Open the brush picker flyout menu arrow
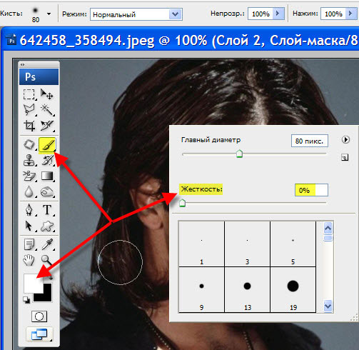359x350 pixels. (345, 139)
